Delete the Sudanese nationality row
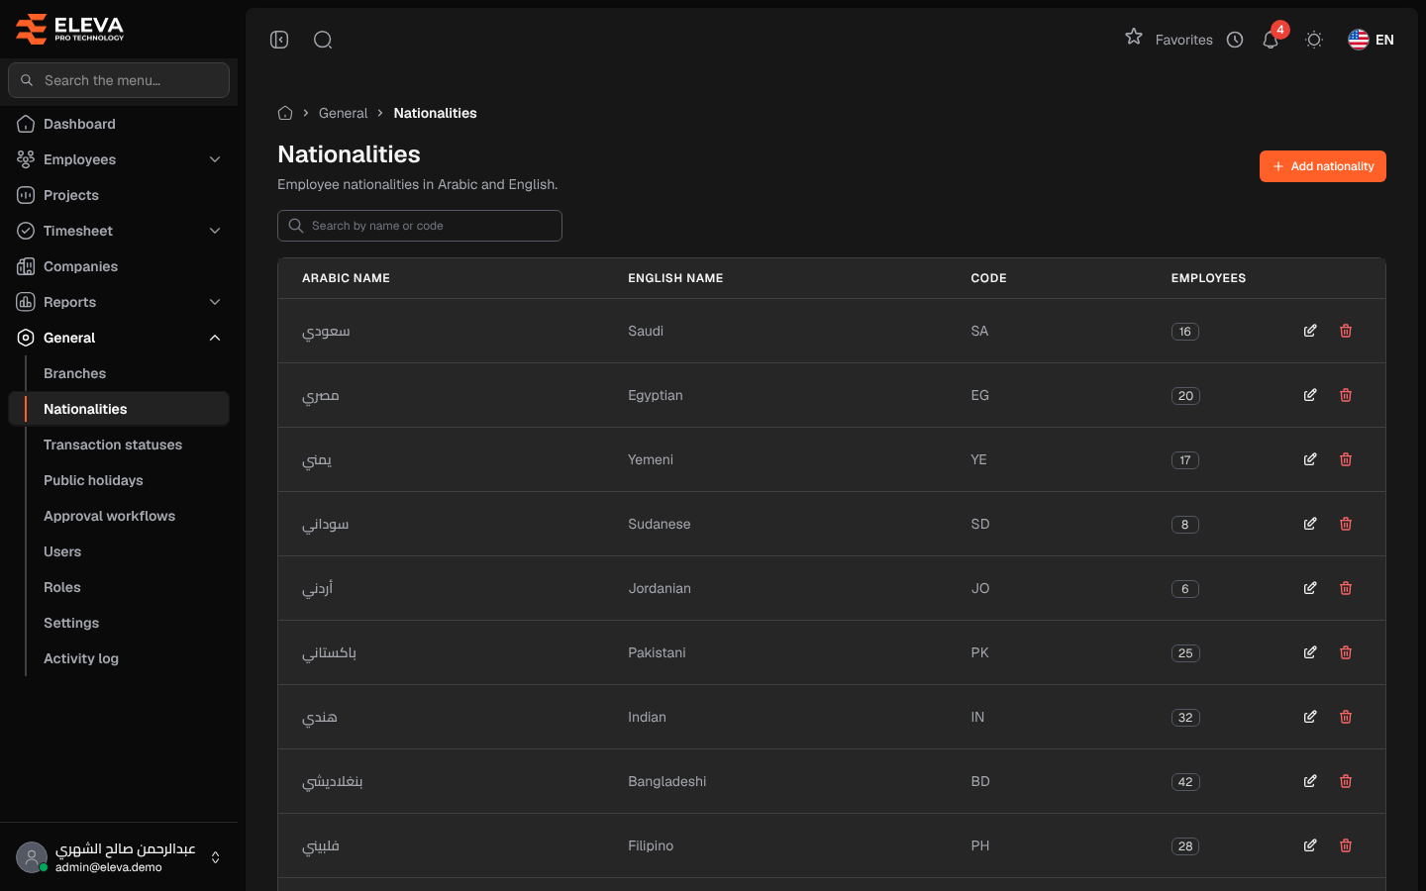 1346,524
